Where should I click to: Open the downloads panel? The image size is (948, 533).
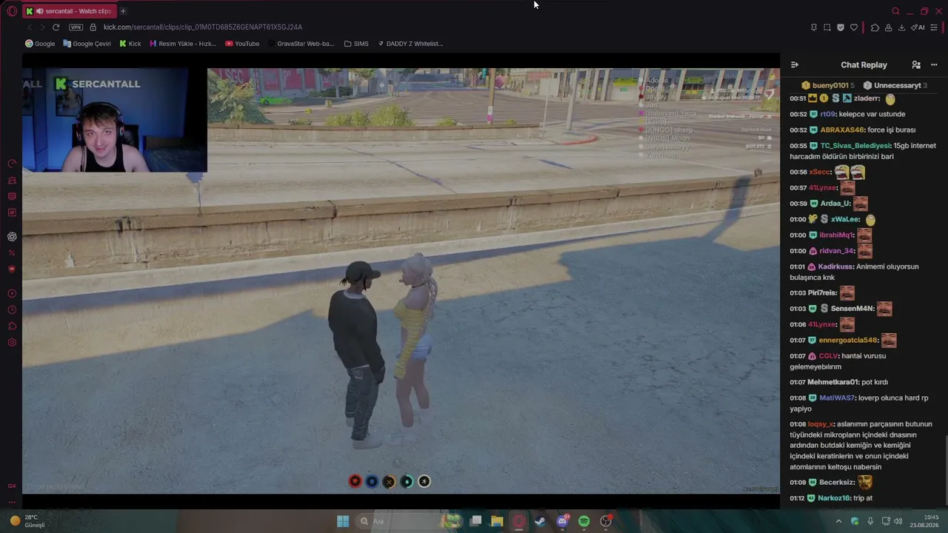901,27
